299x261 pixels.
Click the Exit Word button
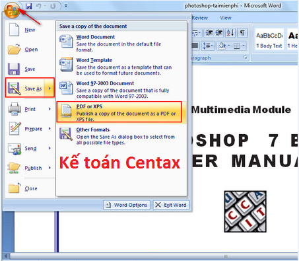click(x=171, y=205)
